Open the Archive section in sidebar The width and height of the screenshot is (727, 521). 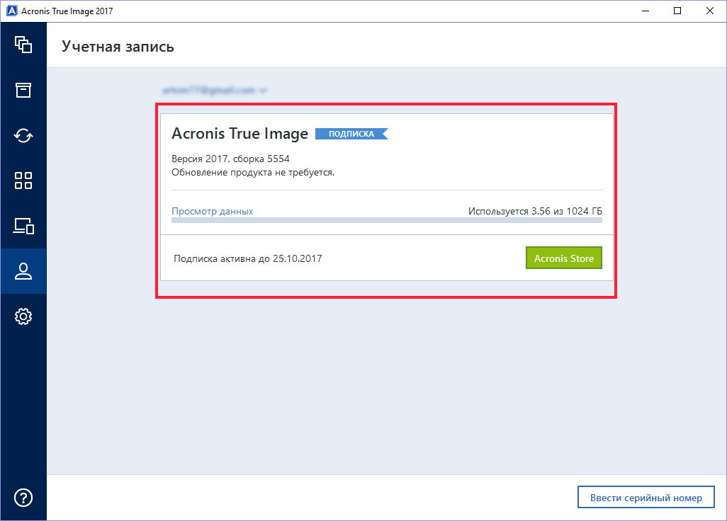coord(23,90)
